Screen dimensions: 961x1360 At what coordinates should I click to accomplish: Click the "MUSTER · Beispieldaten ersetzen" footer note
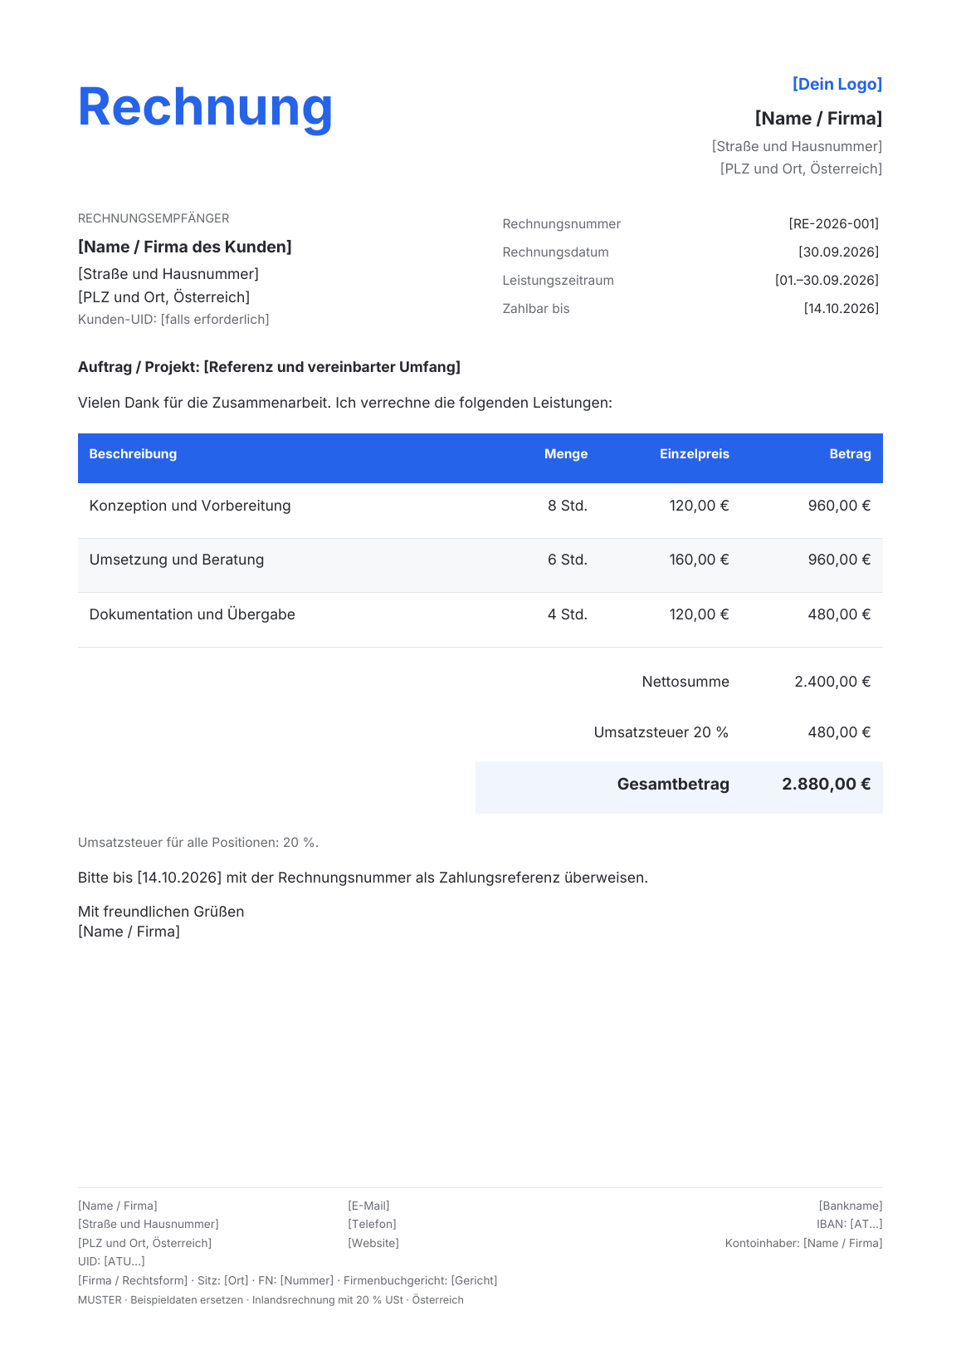271,1300
